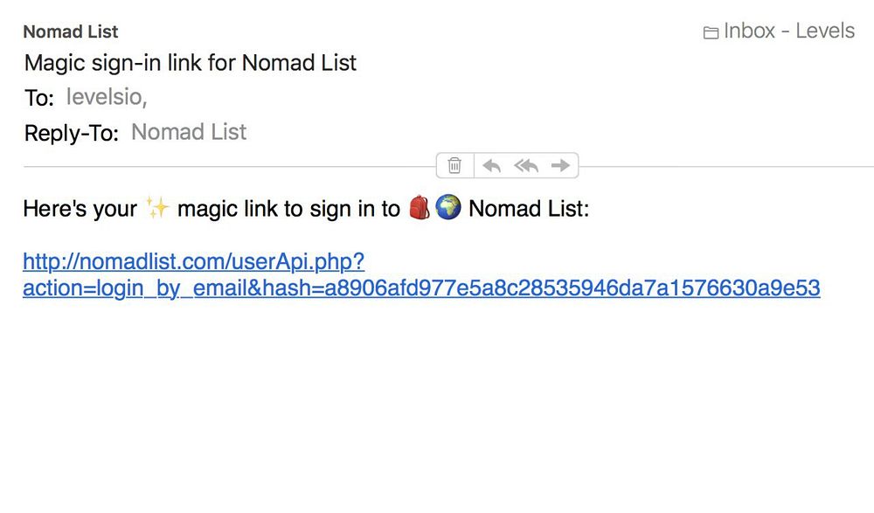Open the nomadlist.com/userApi.php magic link
Screen dimensions: 874x513
193,261
